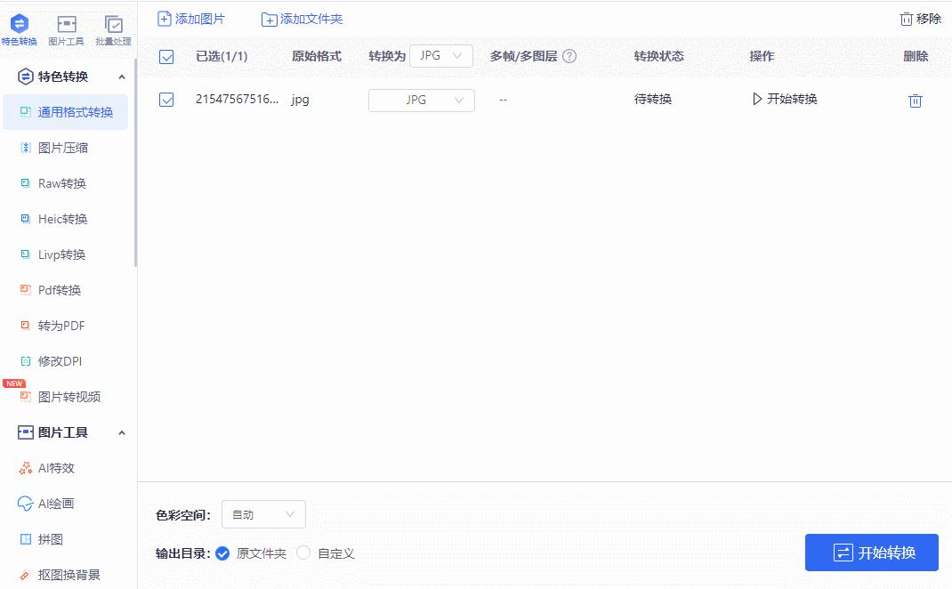Image resolution: width=952 pixels, height=589 pixels.
Task: Click the AI特效 sidebar icon
Action: tap(26, 468)
